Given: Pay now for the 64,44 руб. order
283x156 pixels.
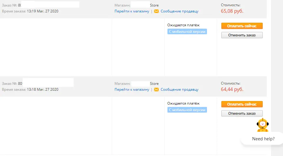Looking at the screenshot, I should [x=242, y=104].
